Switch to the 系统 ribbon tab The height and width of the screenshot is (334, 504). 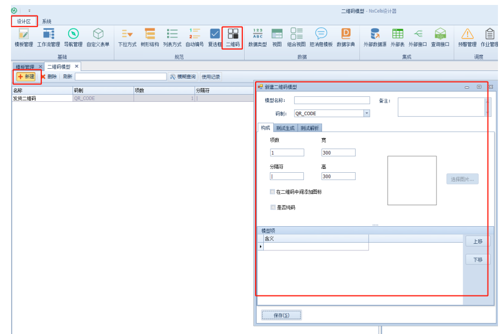[47, 21]
